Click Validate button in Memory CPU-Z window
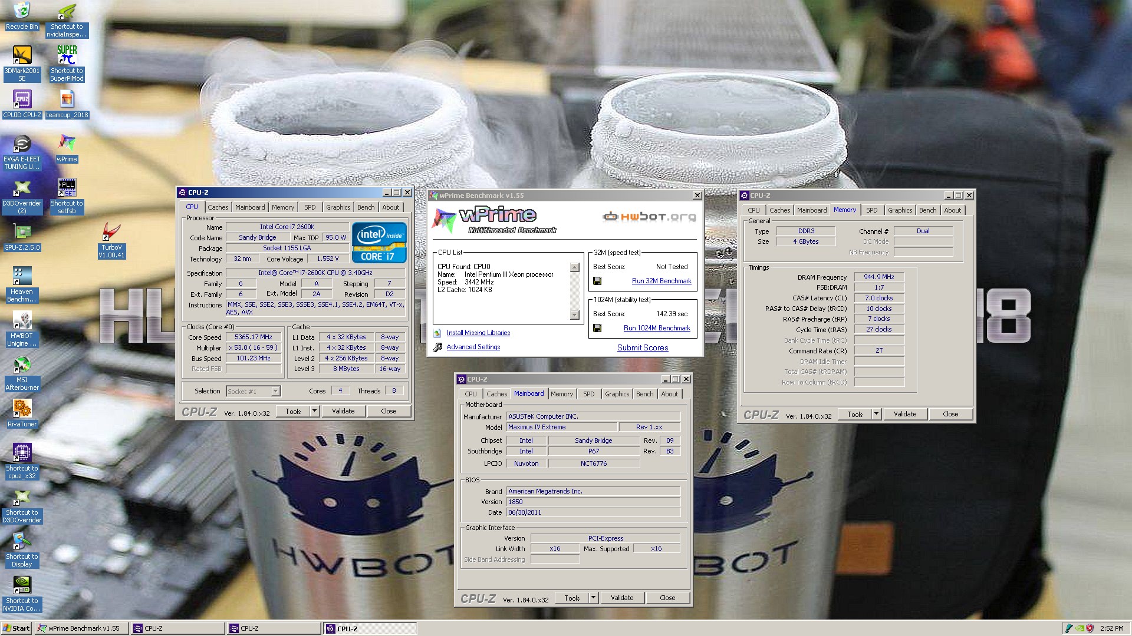1132x636 pixels. [905, 414]
